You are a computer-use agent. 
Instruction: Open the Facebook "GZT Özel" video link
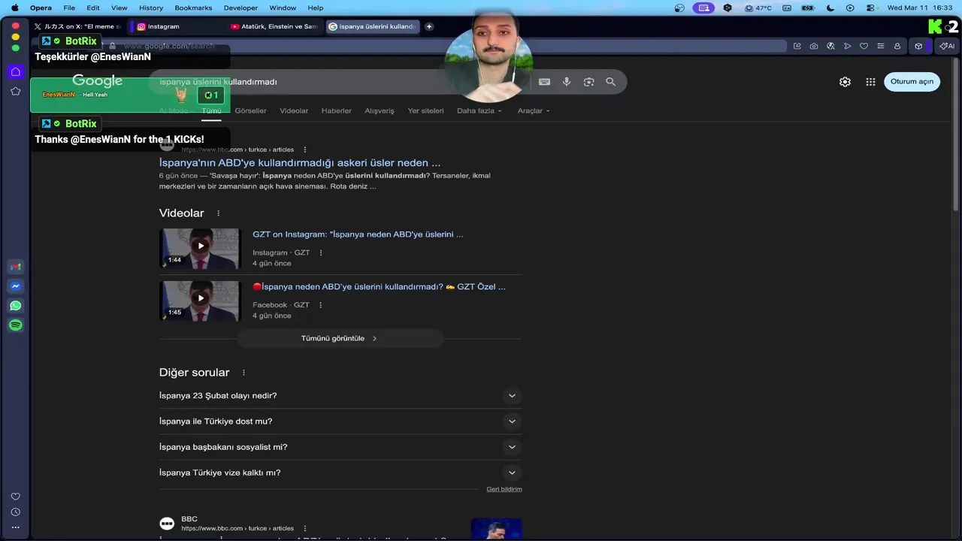[x=379, y=287]
